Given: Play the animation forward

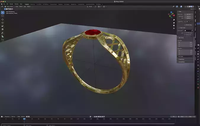Looking at the screenshot, I should 100,117.
